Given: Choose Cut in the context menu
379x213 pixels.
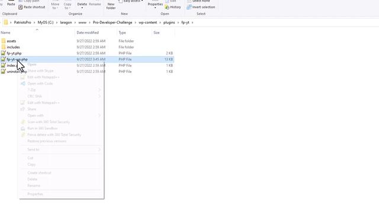Looking at the screenshot, I should (x=30, y=158).
